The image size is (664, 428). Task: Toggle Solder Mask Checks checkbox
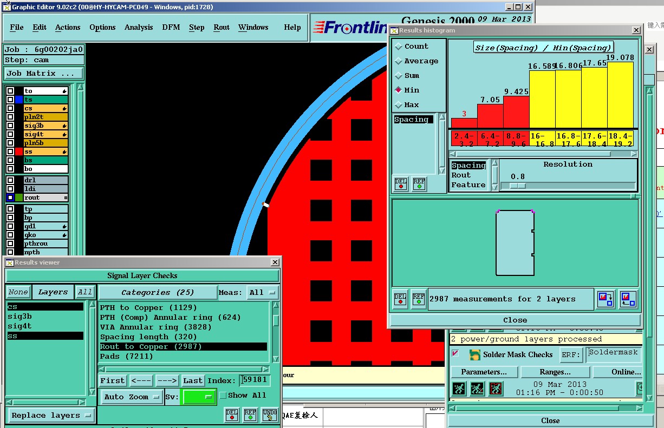click(455, 353)
